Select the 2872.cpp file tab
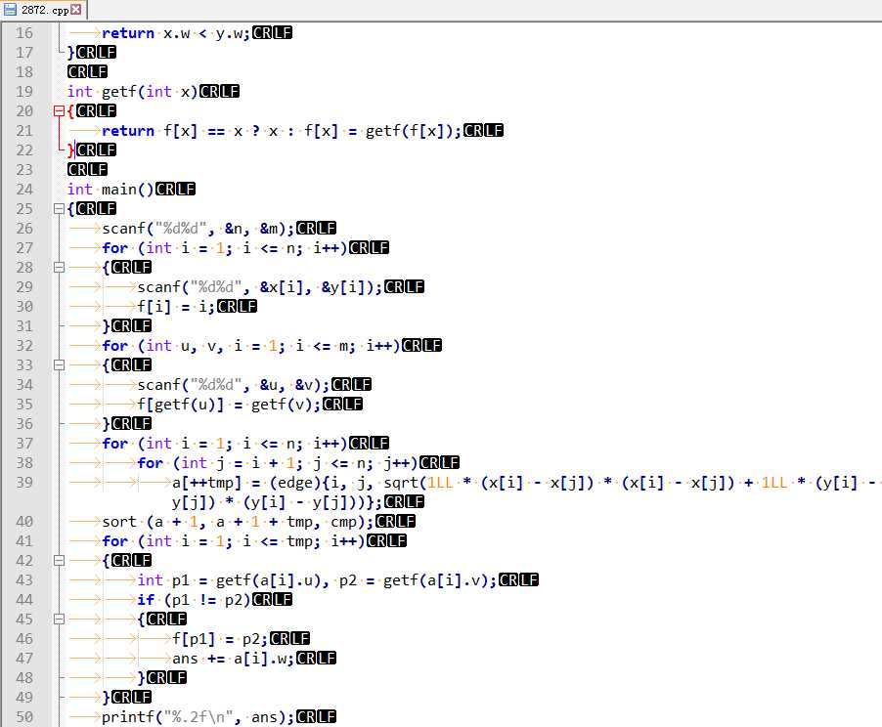Viewport: 882px width, 727px height. coord(43,10)
